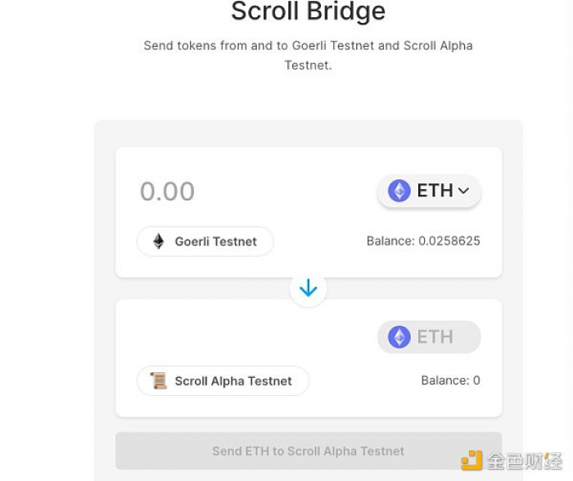Click the Ethereum logo in the top ETH selector
This screenshot has width=573, height=481.
click(399, 191)
